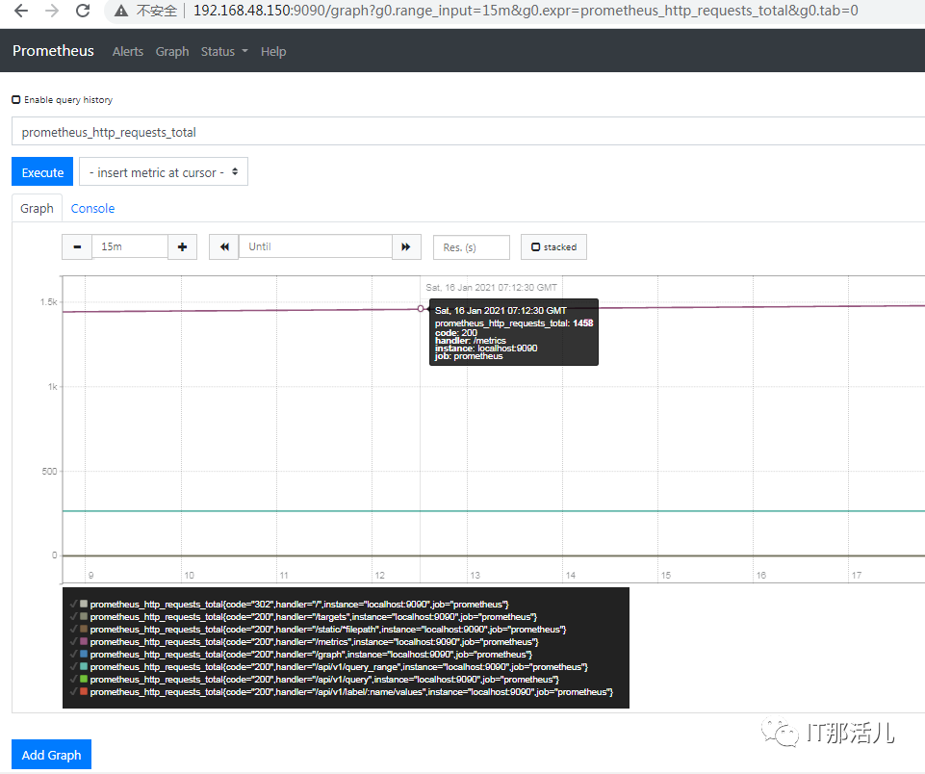Select legend entry with handler="/metrics"

pos(314,641)
